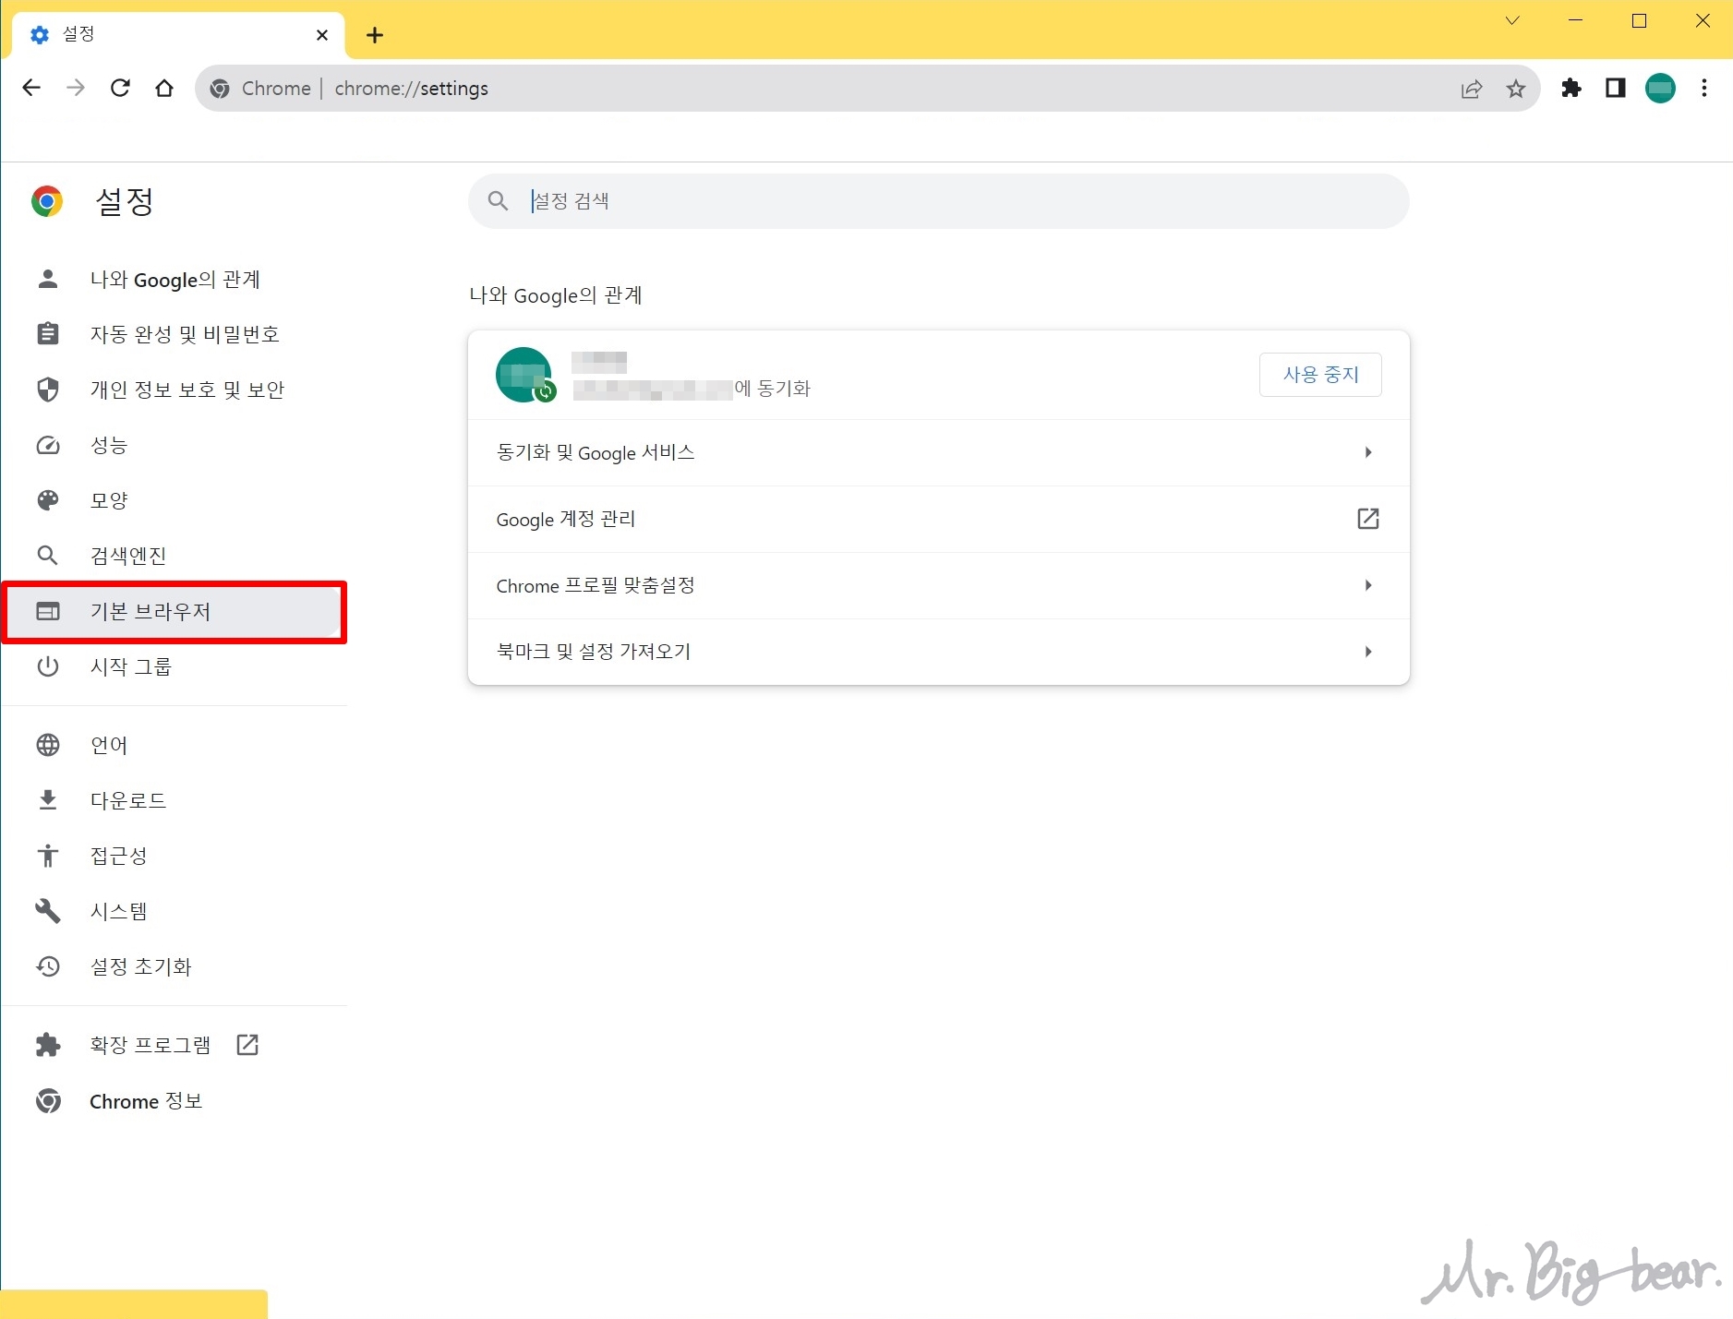Open the tab search dropdown arrow
Screen dimensions: 1733x1319
click(x=1512, y=20)
